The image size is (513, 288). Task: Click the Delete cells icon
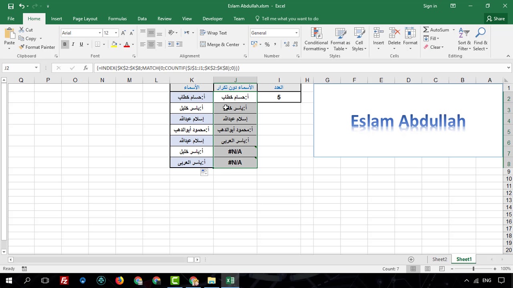[394, 34]
